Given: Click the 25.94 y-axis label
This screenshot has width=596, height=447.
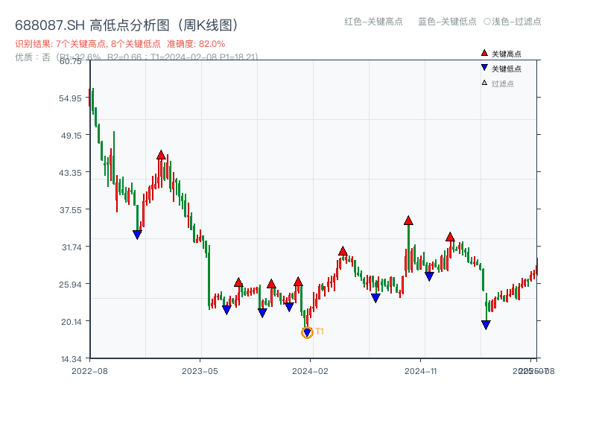Looking at the screenshot, I should [x=70, y=285].
